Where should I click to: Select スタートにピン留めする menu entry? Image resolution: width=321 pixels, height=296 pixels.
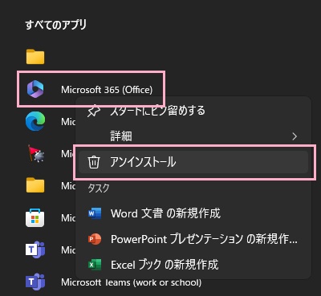193,111
